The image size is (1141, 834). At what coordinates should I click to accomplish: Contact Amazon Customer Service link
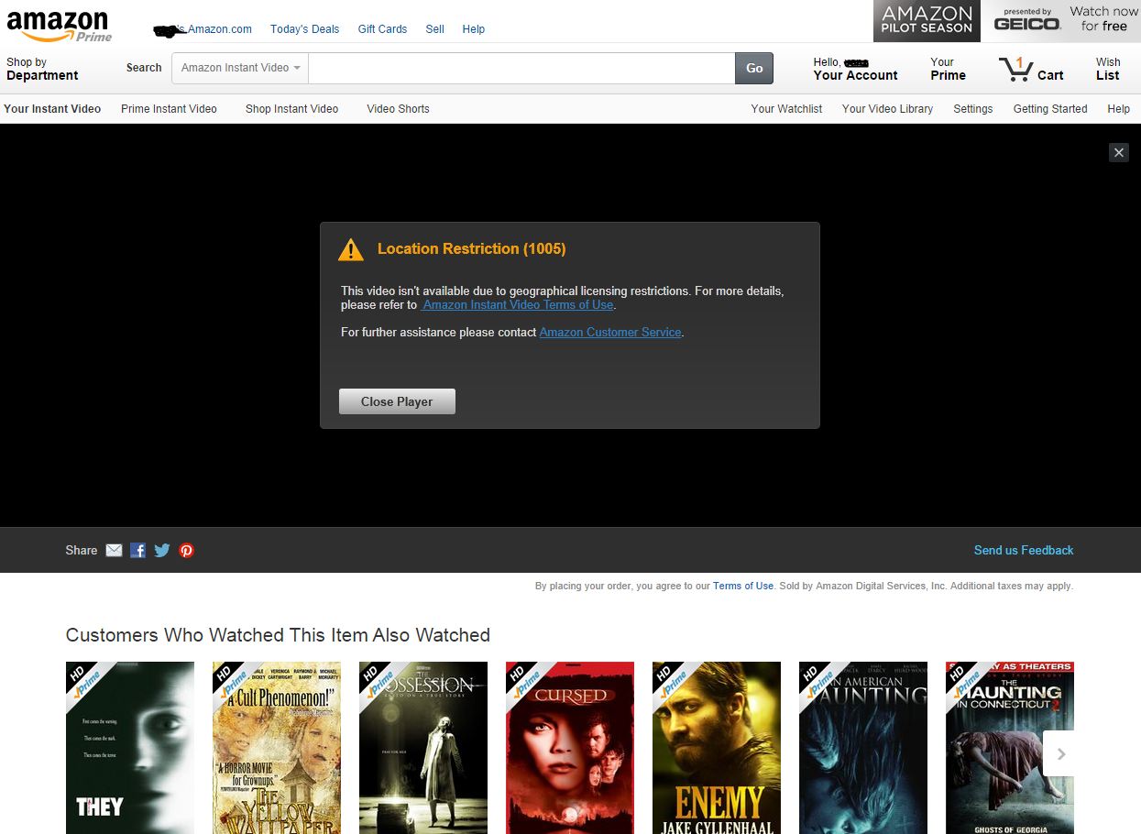(610, 333)
